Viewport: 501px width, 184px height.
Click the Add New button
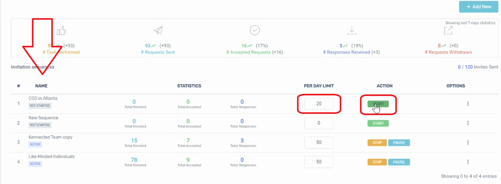[x=478, y=7]
